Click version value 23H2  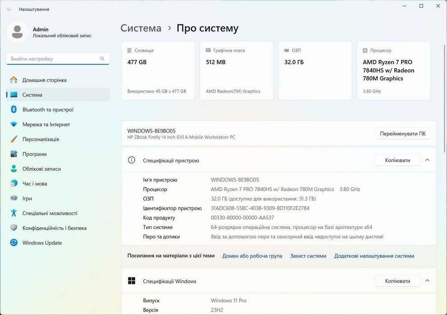click(x=217, y=310)
